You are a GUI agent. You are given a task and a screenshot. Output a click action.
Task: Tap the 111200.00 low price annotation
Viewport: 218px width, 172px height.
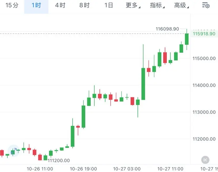[x=59, y=160]
